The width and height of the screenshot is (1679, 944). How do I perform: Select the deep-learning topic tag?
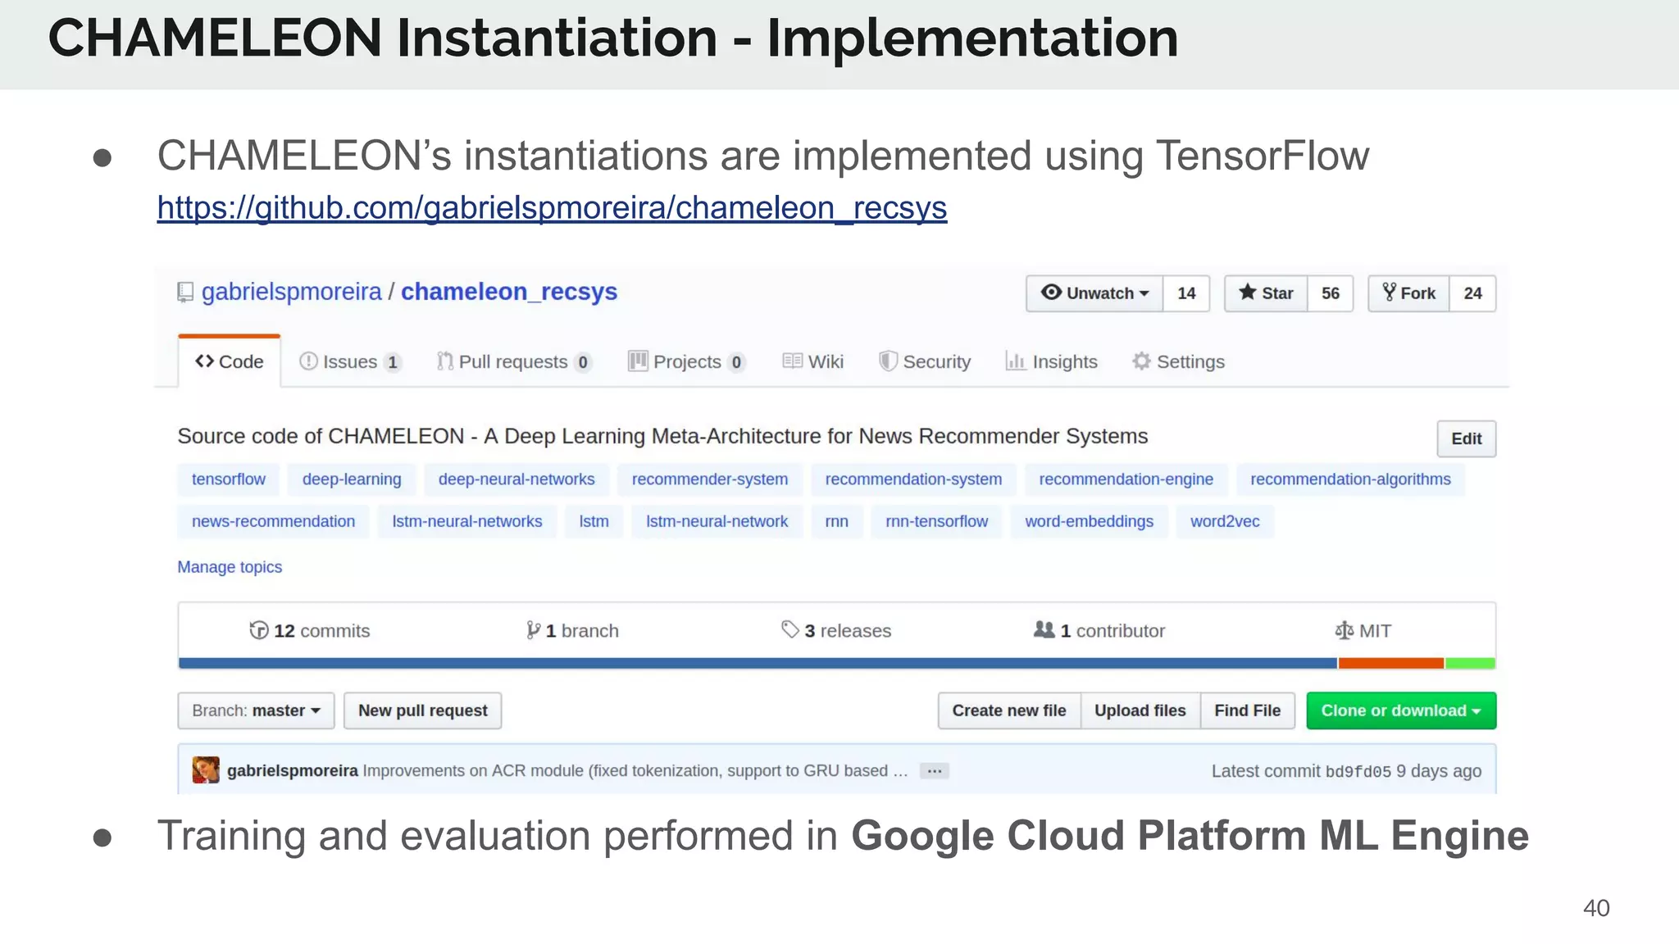(352, 479)
